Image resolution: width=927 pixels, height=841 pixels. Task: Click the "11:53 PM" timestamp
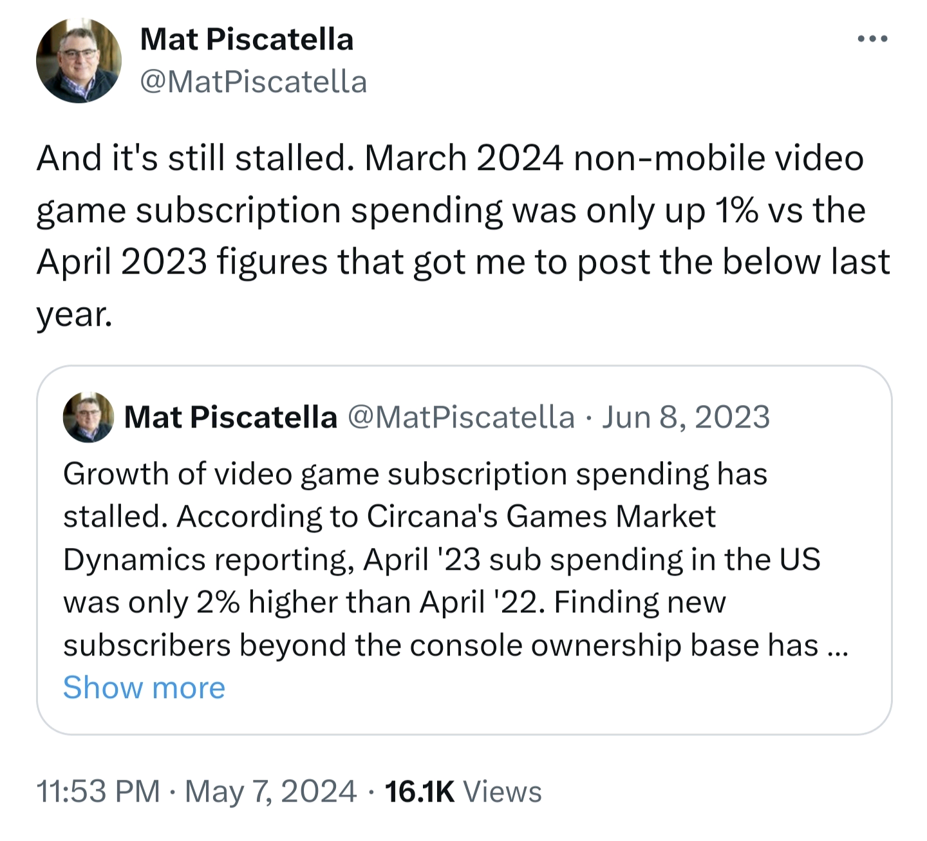tap(98, 791)
